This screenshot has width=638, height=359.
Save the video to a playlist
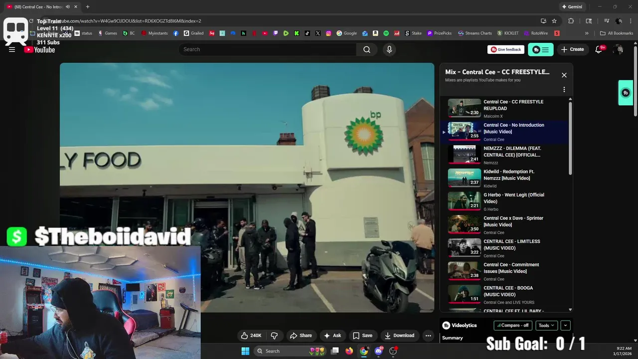(x=363, y=336)
